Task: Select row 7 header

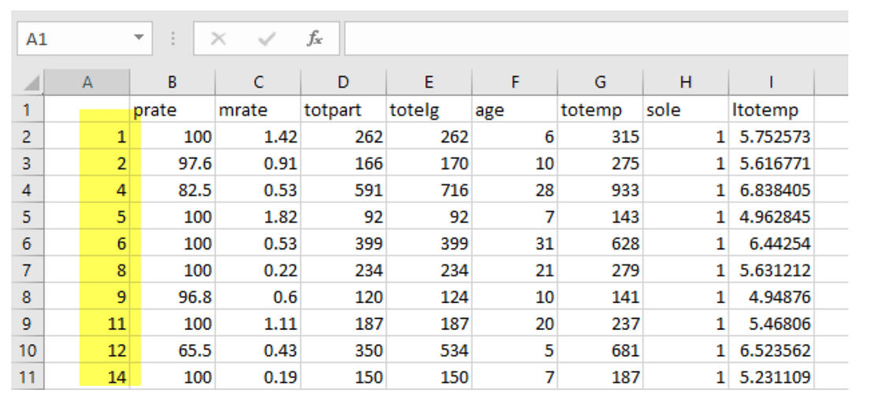Action: point(27,269)
